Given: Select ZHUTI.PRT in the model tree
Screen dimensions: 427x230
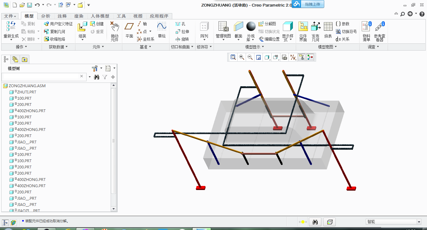Looking at the screenshot, I should [x=26, y=92].
